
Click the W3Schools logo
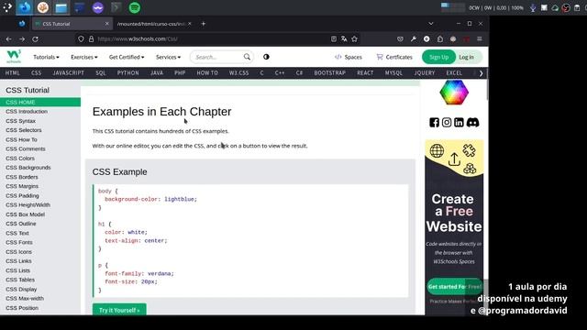[x=14, y=57]
